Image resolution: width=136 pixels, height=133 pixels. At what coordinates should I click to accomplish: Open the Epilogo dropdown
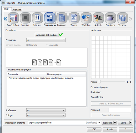click(46, 115)
